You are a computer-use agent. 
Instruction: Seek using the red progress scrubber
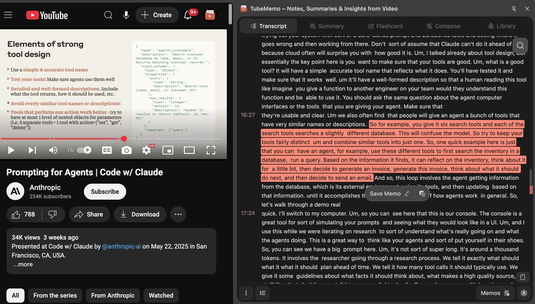click(124, 139)
